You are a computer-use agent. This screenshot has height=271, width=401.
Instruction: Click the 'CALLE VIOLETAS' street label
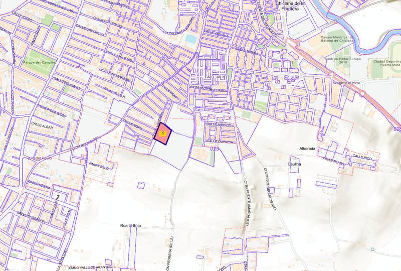coord(120,56)
